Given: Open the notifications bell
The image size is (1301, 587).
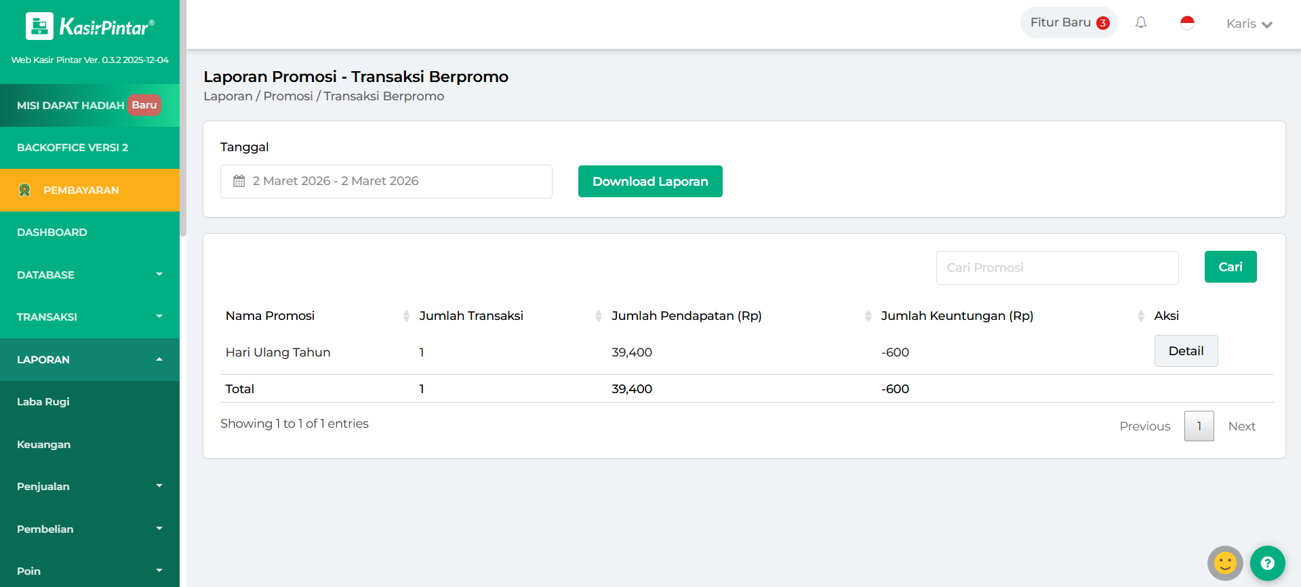Looking at the screenshot, I should tap(1141, 23).
